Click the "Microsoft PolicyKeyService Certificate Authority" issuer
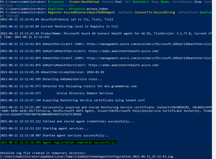 click(x=157, y=111)
